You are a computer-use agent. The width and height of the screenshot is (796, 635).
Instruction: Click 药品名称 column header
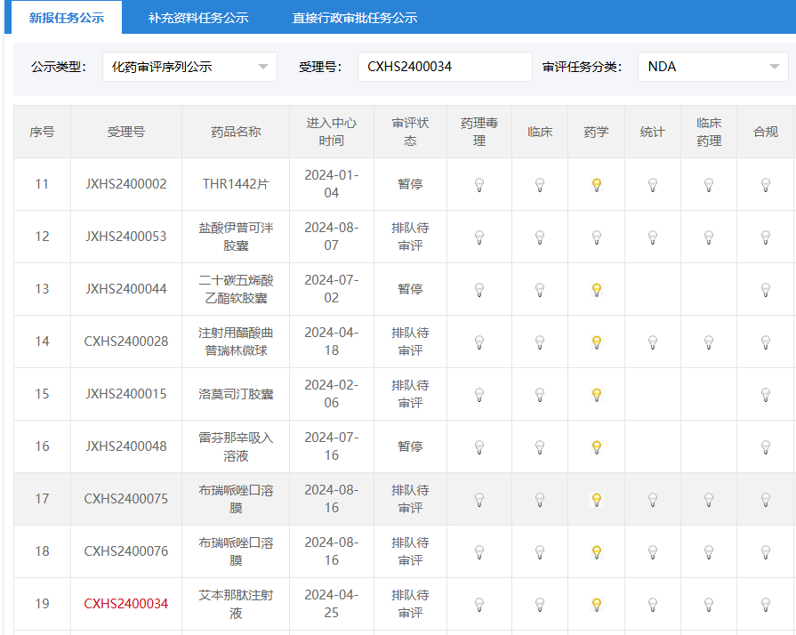tap(236, 132)
